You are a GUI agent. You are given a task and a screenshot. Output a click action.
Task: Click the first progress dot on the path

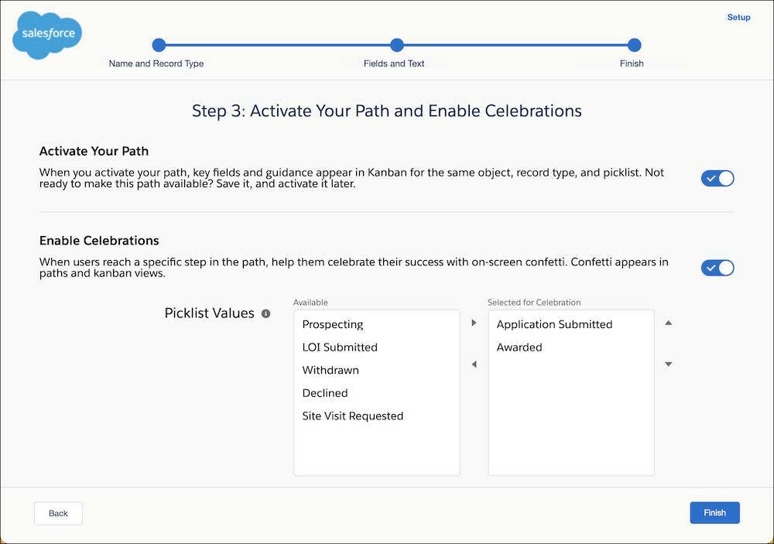159,45
